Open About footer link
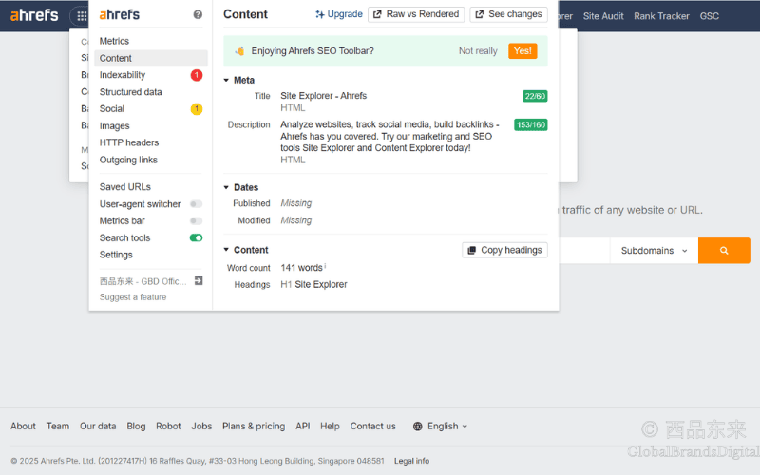 [x=23, y=426]
